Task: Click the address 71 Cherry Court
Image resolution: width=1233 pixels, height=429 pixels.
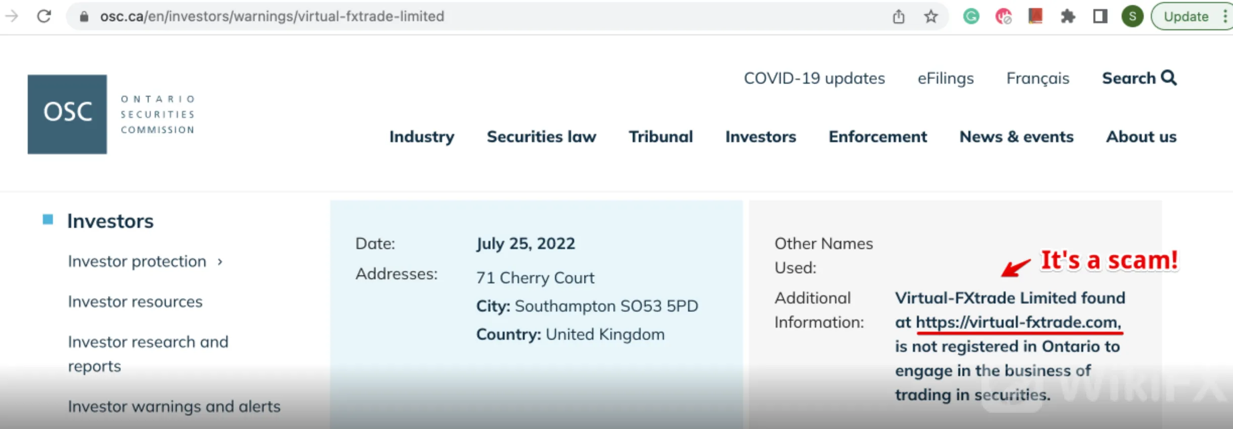Action: pyautogui.click(x=535, y=278)
